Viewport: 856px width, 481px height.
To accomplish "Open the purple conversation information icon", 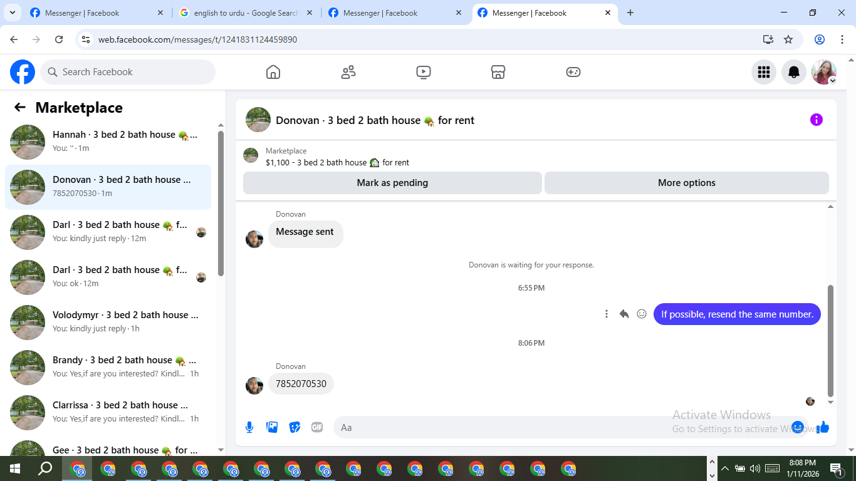I will click(817, 120).
